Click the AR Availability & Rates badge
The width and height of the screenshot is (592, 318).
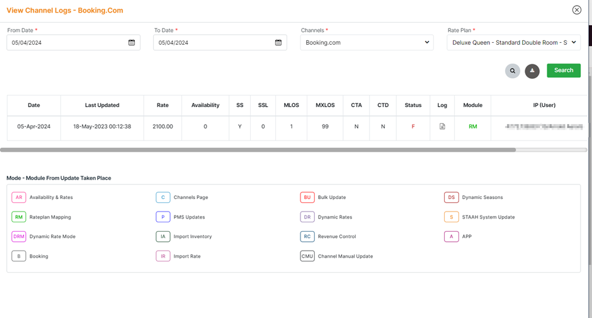(19, 198)
